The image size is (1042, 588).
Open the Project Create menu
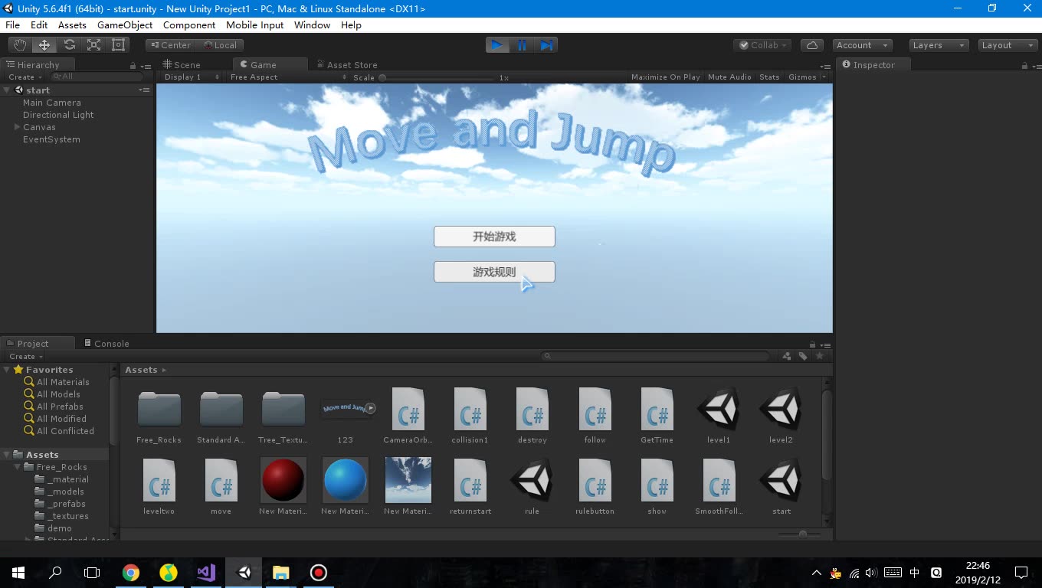click(25, 357)
